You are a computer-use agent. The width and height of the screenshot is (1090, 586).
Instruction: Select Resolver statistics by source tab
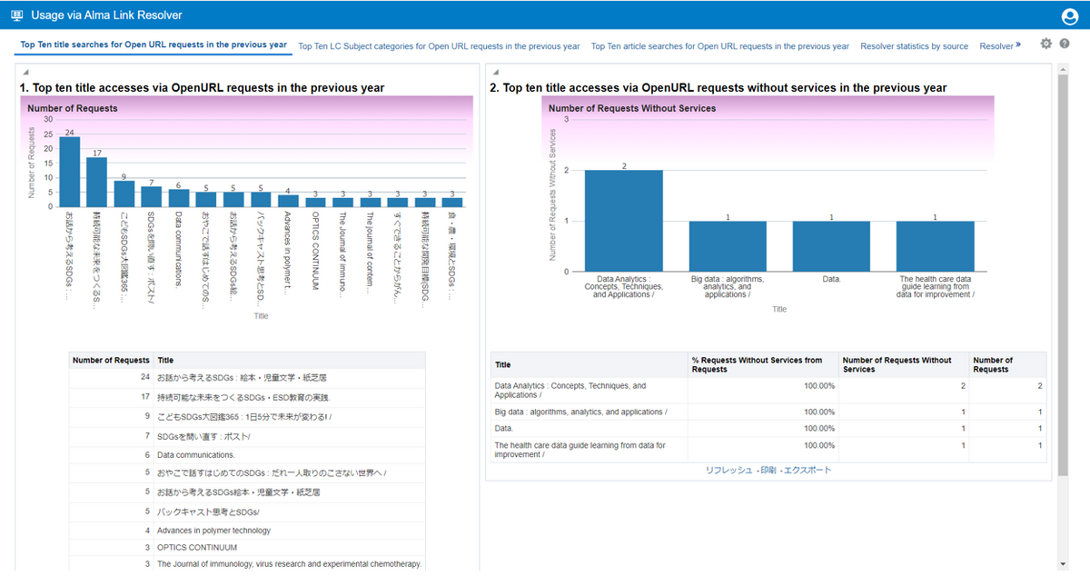914,46
